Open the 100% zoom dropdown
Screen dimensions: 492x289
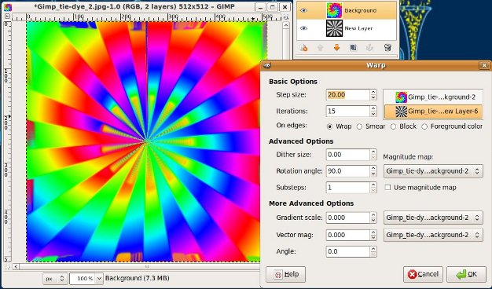(x=99, y=278)
